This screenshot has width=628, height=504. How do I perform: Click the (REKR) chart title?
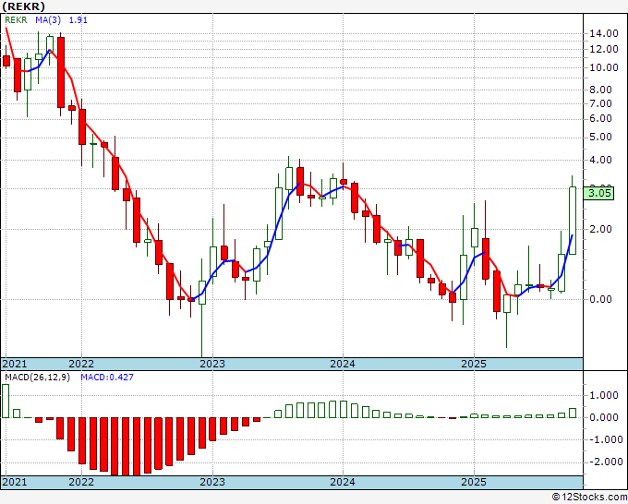23,6
